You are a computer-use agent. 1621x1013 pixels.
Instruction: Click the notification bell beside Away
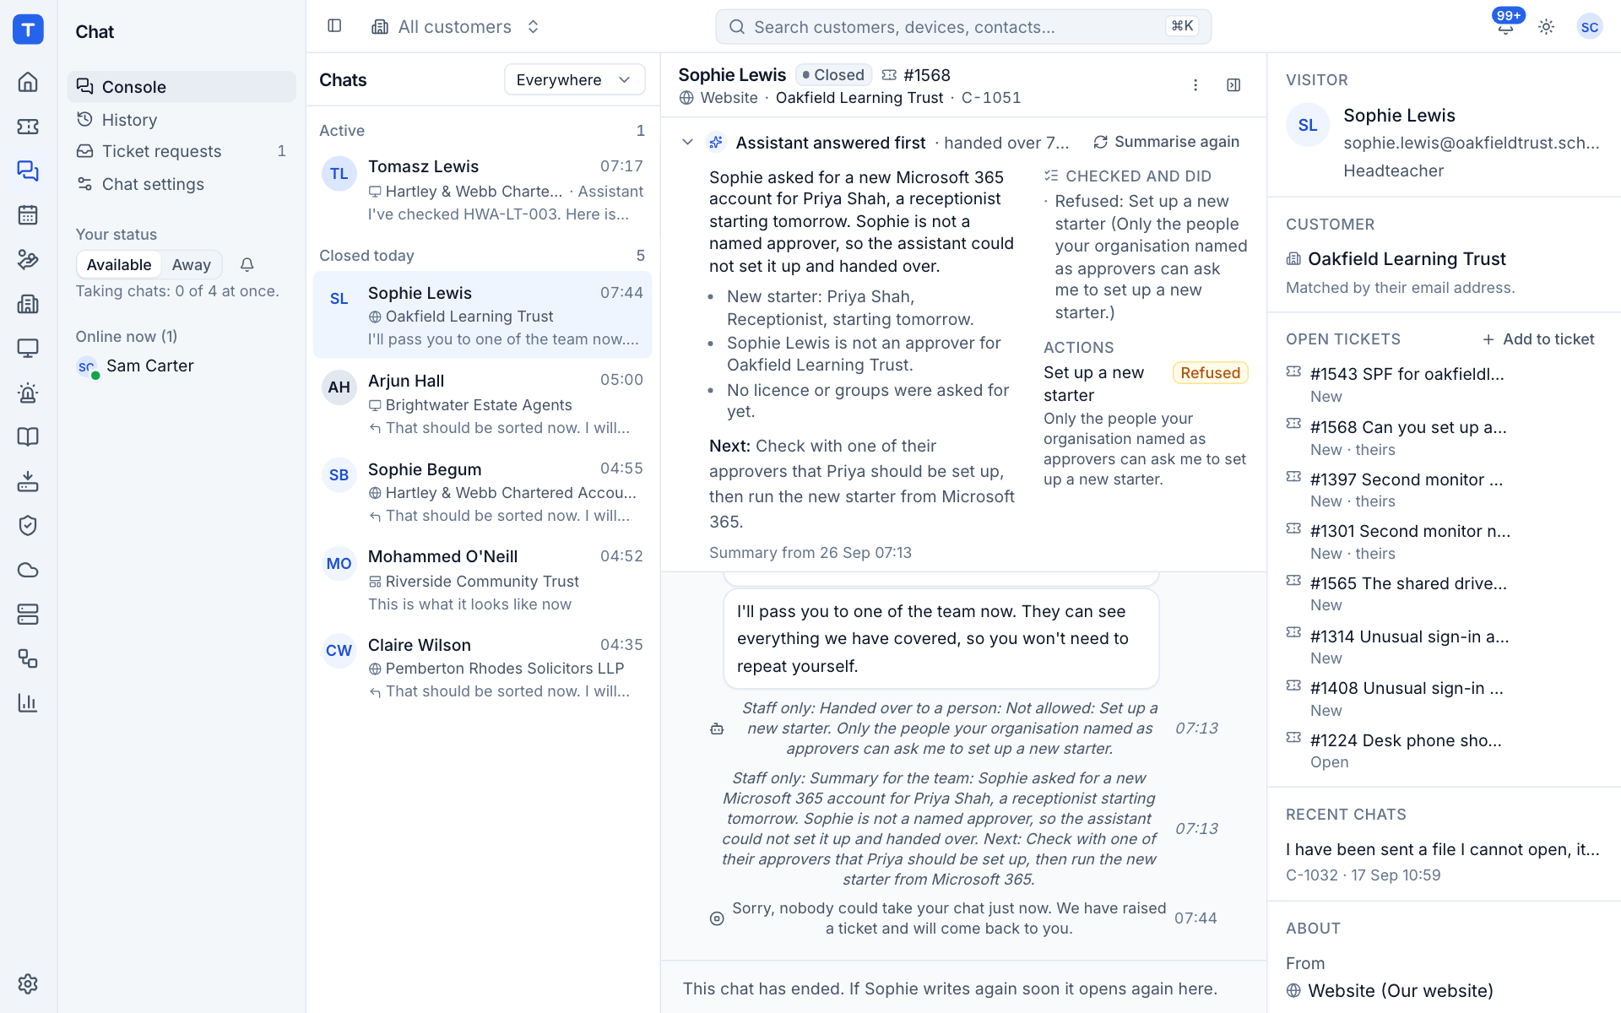pos(247,265)
